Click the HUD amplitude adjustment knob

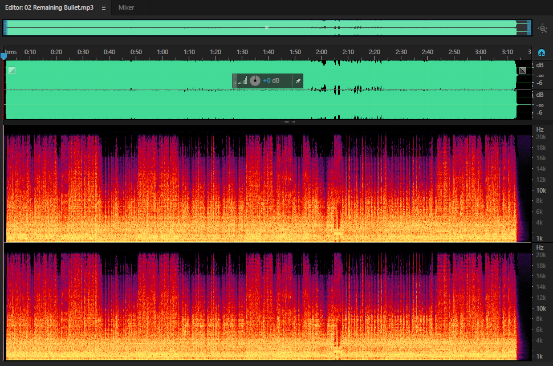click(255, 81)
